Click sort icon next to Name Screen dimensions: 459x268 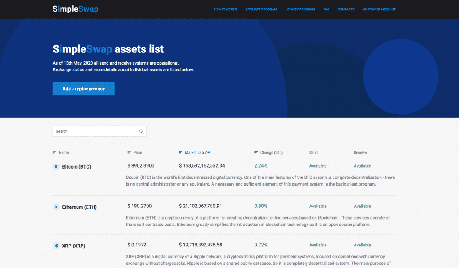[54, 153]
